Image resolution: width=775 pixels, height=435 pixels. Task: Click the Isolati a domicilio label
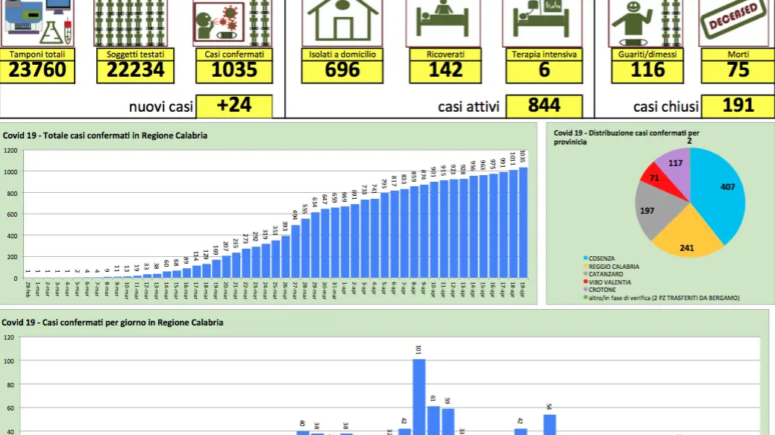(342, 54)
